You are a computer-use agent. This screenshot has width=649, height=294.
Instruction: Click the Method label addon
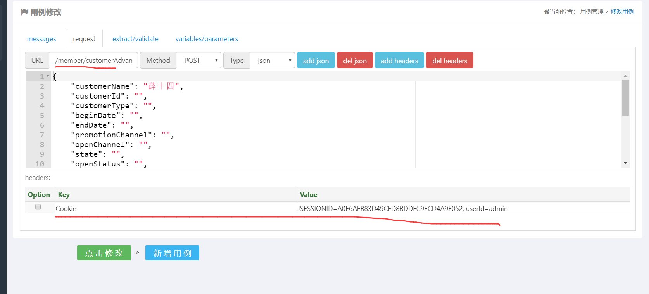tap(158, 60)
